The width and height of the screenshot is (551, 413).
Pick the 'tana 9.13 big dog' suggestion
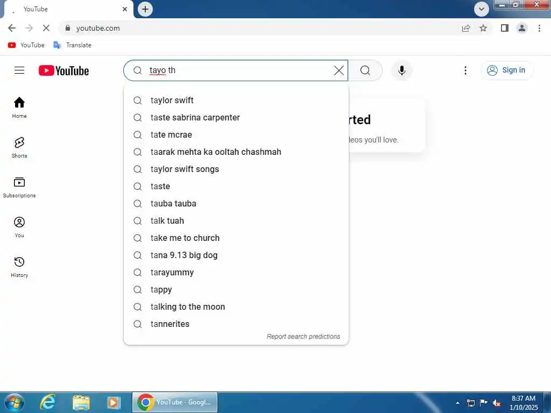[x=236, y=255]
